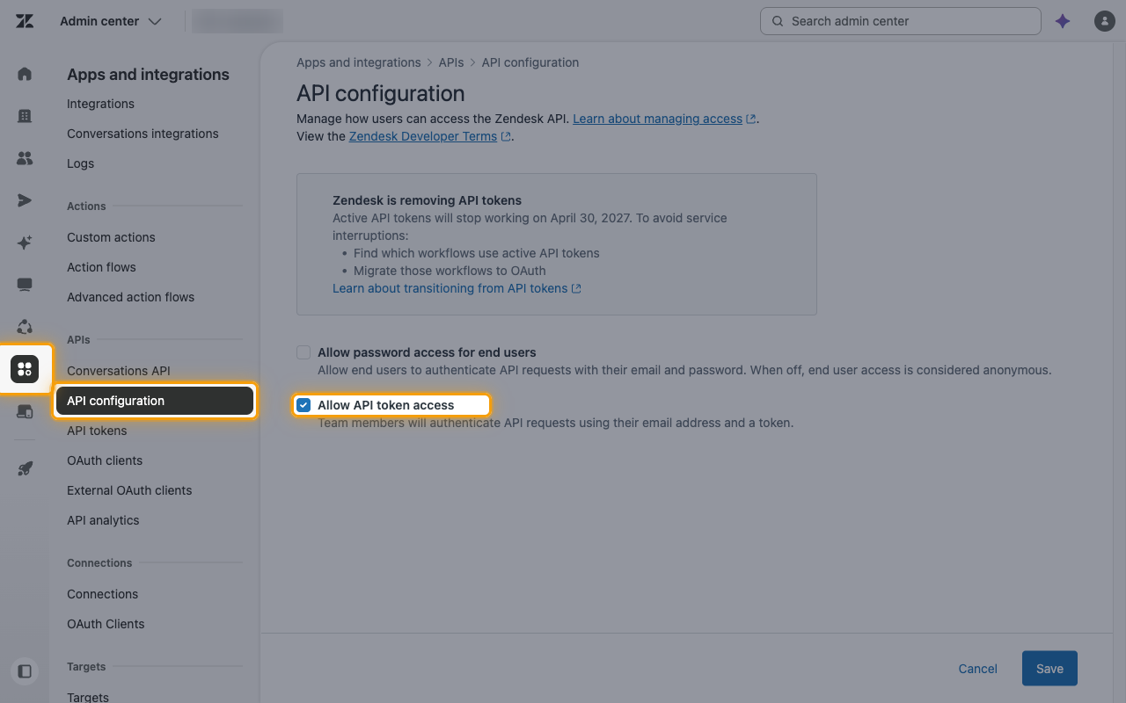Open OAuth Clients under Connections
The image size is (1126, 703).
pyautogui.click(x=106, y=624)
